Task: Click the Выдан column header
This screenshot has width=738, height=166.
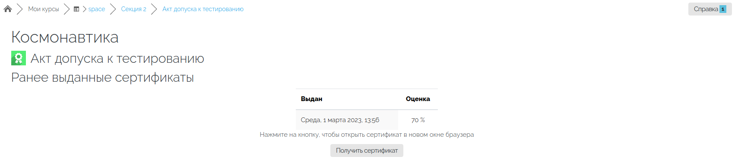Action: pos(311,99)
